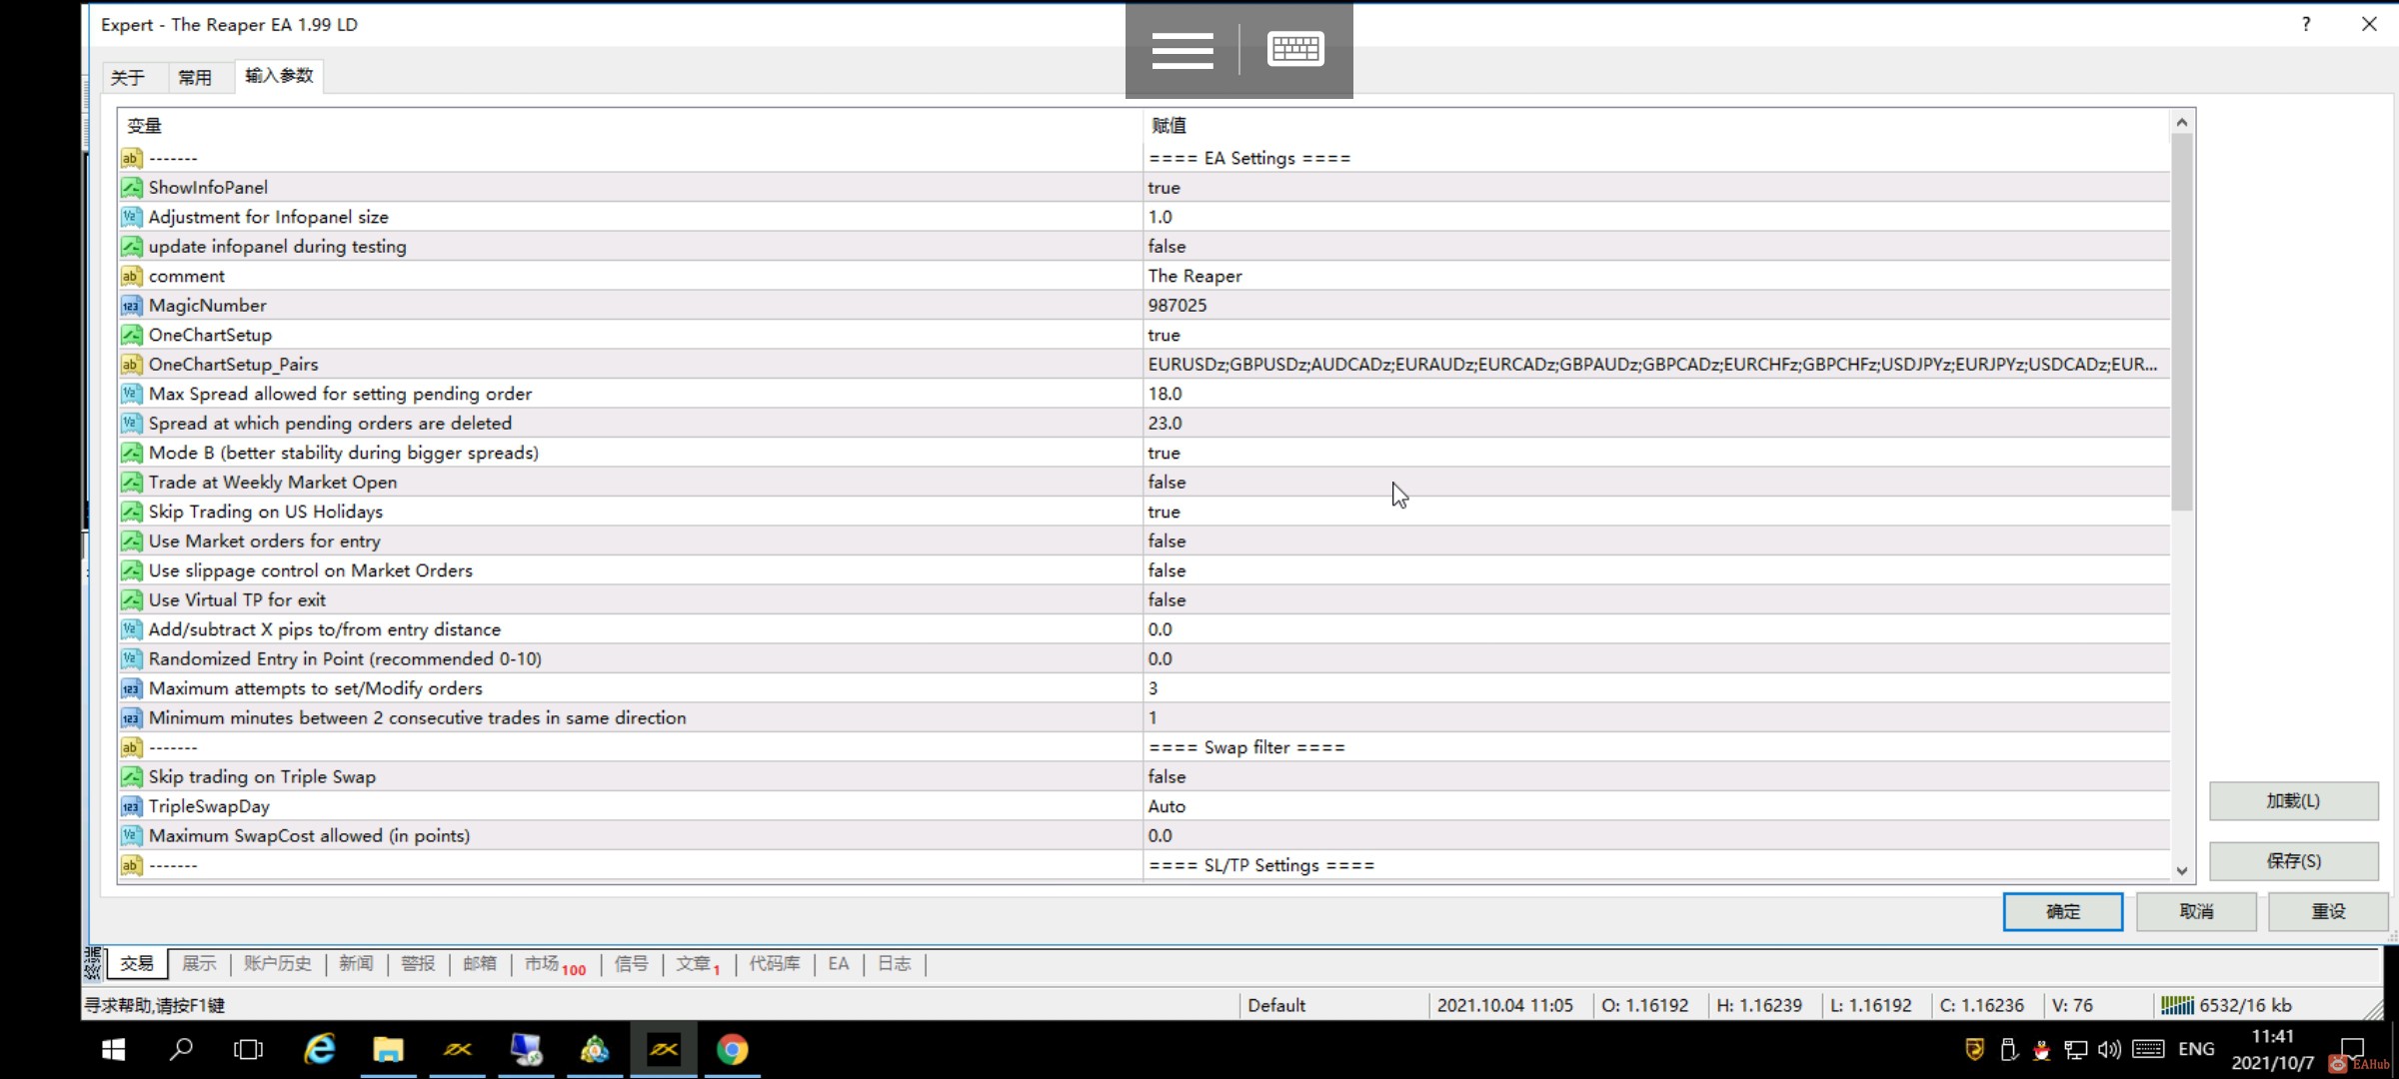Click the hamburger menu icon at top
The image size is (2399, 1079).
pos(1182,50)
